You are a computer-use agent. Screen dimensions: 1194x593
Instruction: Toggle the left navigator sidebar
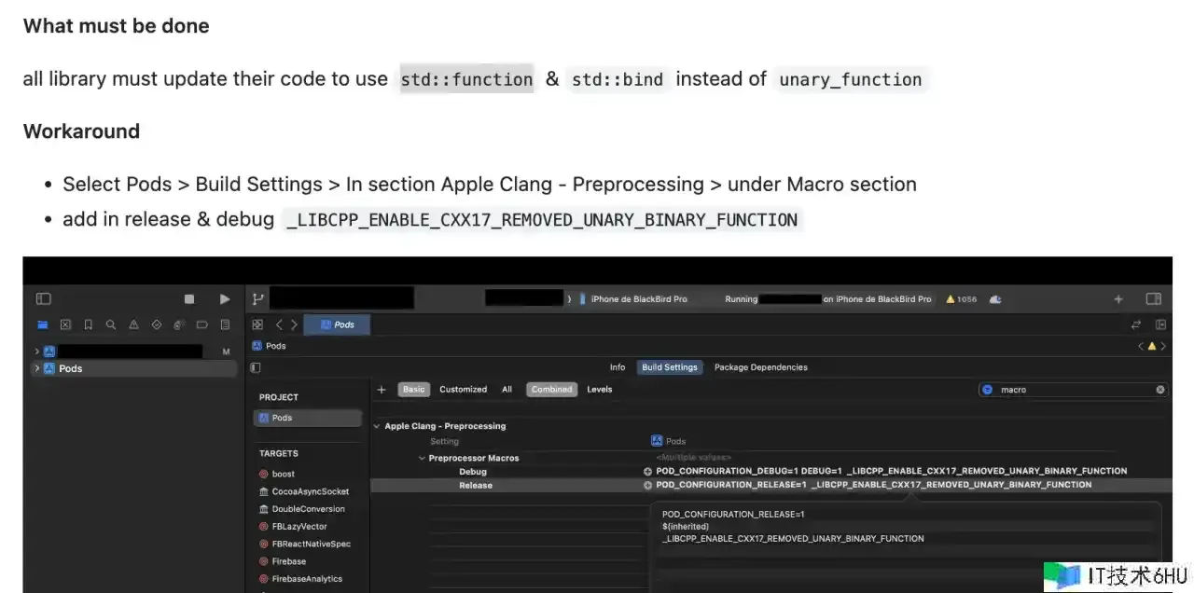tap(43, 299)
